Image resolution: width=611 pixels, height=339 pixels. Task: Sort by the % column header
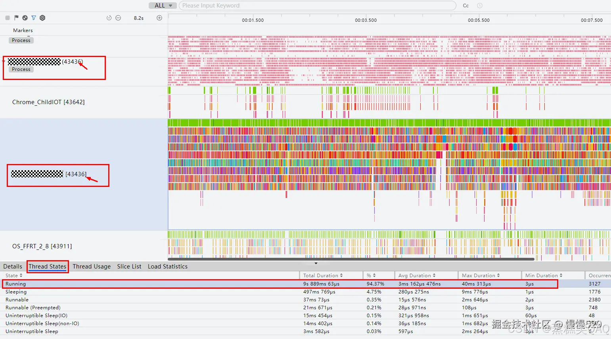[371, 276]
